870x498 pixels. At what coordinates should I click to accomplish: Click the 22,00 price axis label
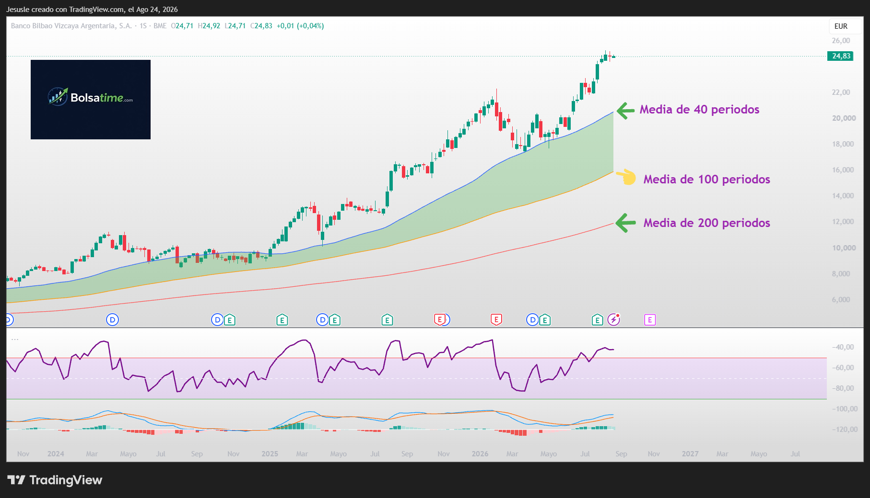(841, 92)
